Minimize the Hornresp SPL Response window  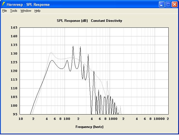point(162,4)
